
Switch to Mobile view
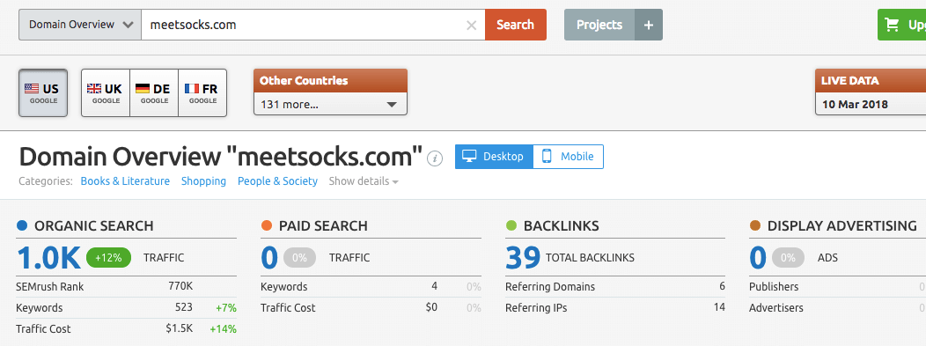[568, 157]
